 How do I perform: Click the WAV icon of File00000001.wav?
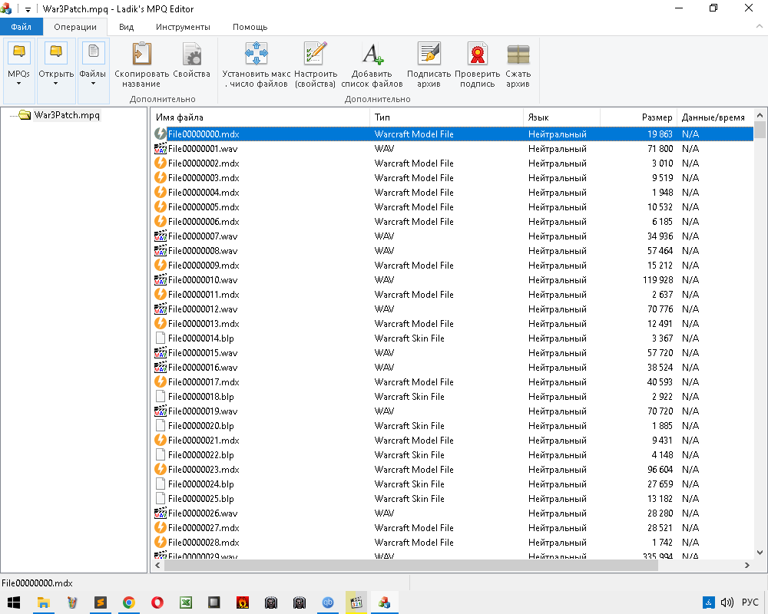[161, 148]
